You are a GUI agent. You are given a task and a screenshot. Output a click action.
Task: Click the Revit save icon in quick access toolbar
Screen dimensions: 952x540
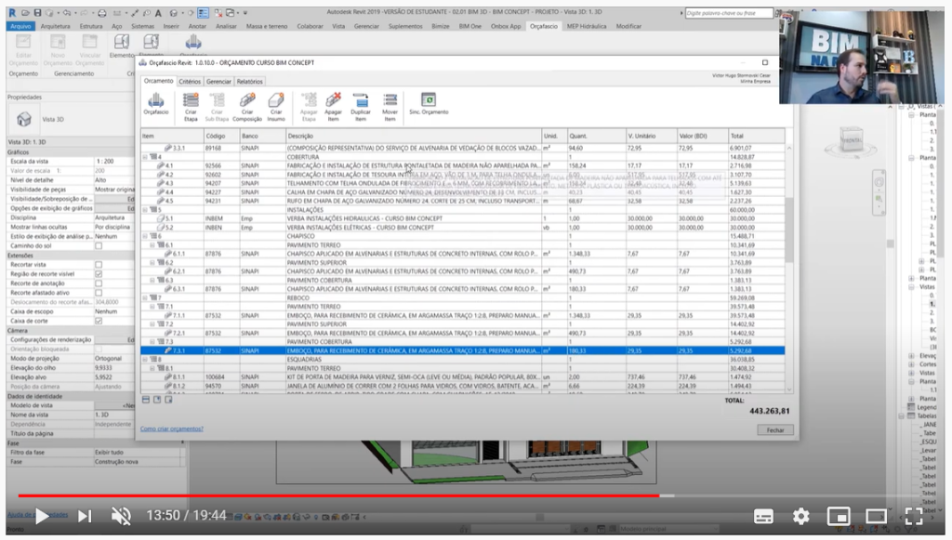coord(37,12)
